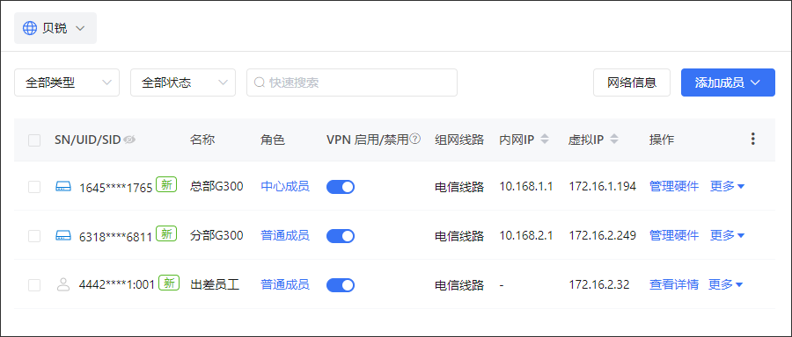Open the 全部类型 filter dropdown
Screen dimensions: 792x337
[67, 82]
